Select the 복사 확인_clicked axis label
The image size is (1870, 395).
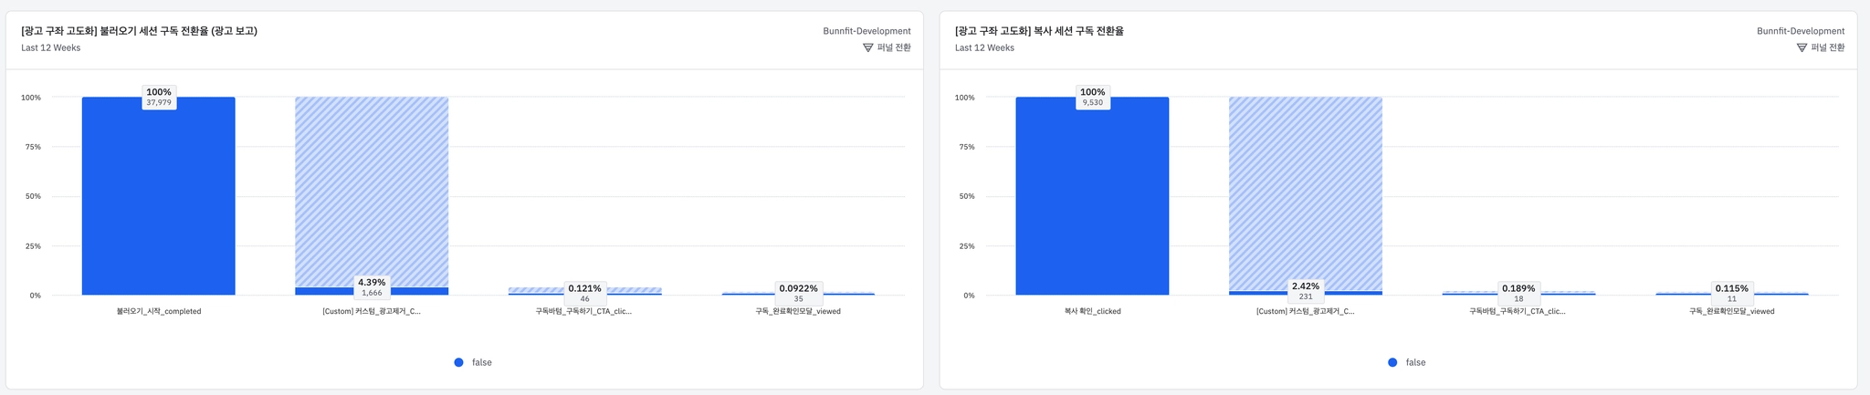[1092, 311]
